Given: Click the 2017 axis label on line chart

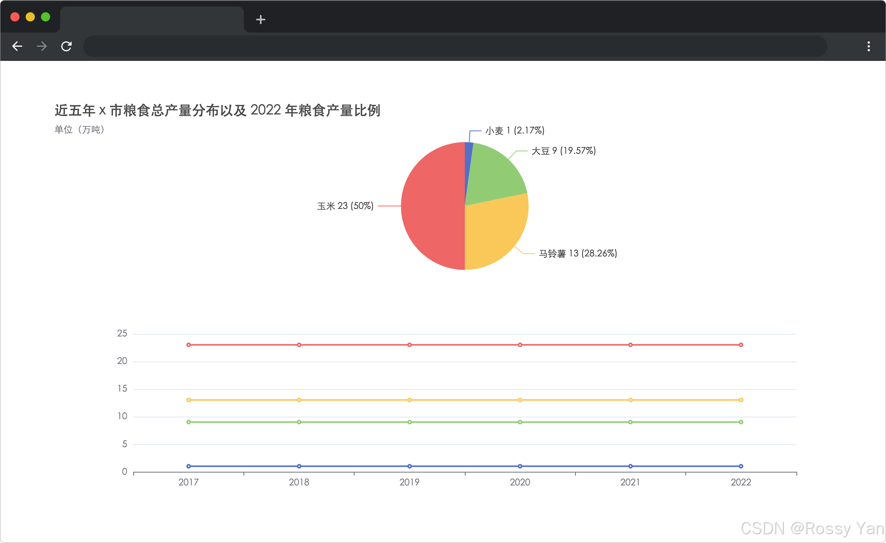Looking at the screenshot, I should tap(188, 482).
